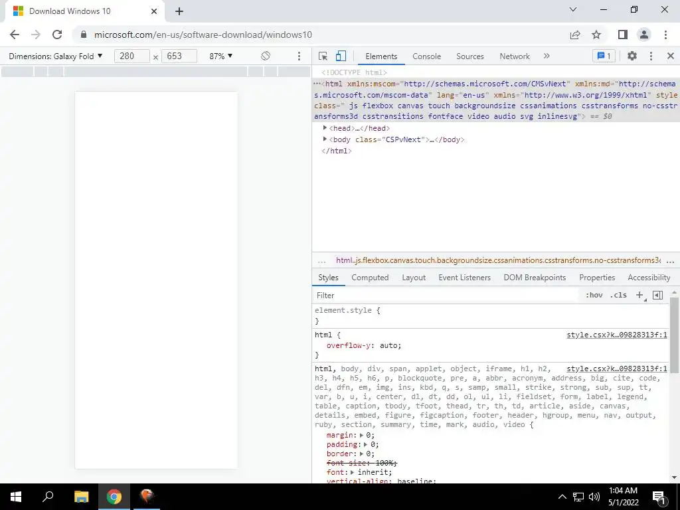Open style.csx link for overflow-y rule
This screenshot has width=680, height=510.
click(617, 335)
